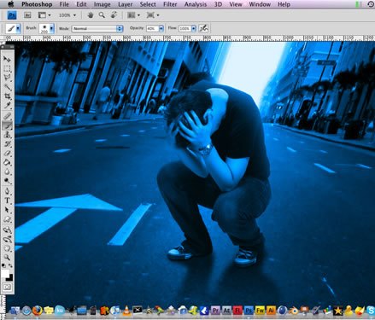Pick the Zoom tool in the application bar
This screenshot has width=375, height=320.
click(102, 15)
